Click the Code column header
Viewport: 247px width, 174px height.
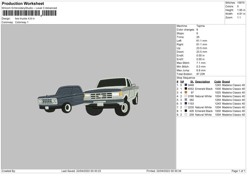[x=217, y=81]
